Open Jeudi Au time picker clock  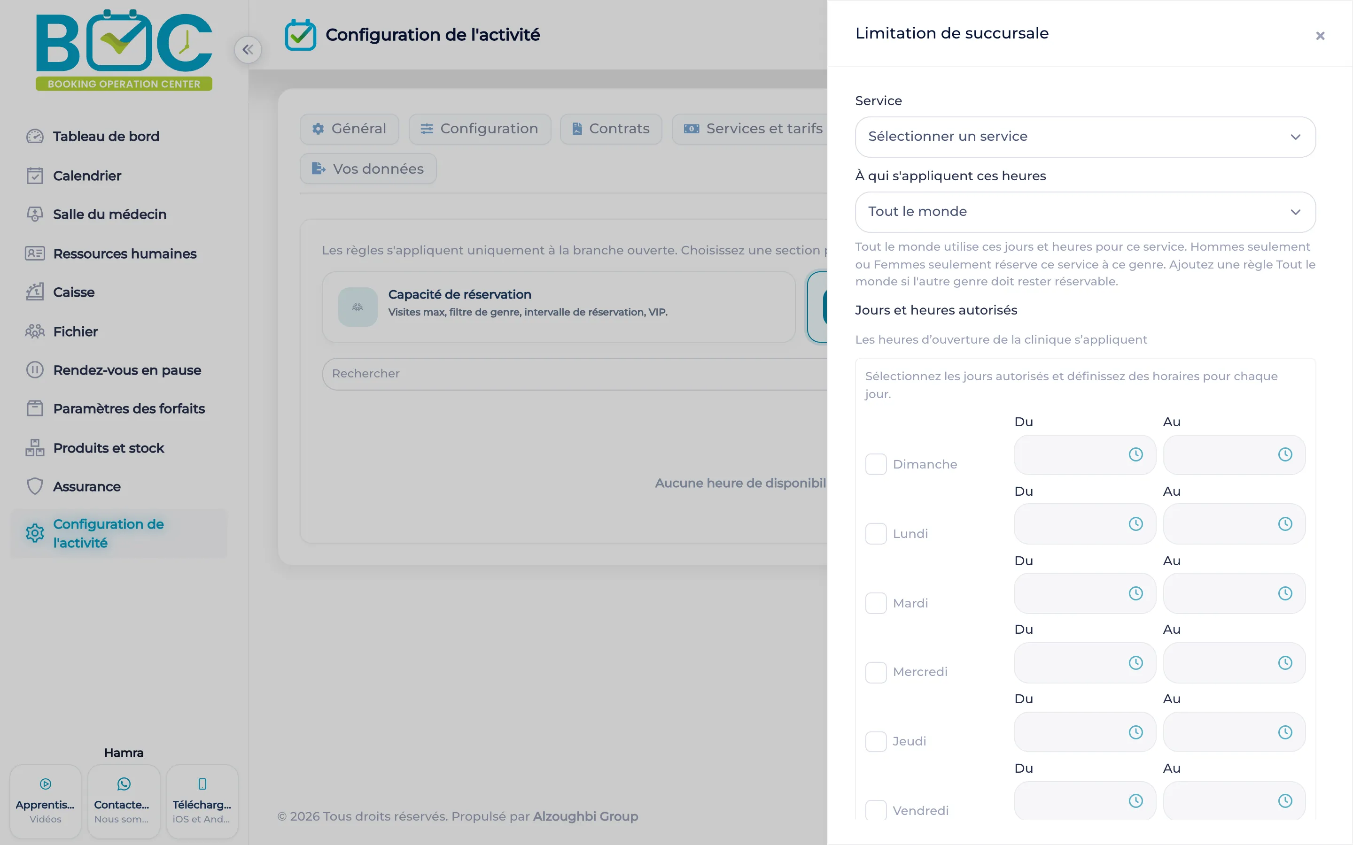(x=1285, y=732)
